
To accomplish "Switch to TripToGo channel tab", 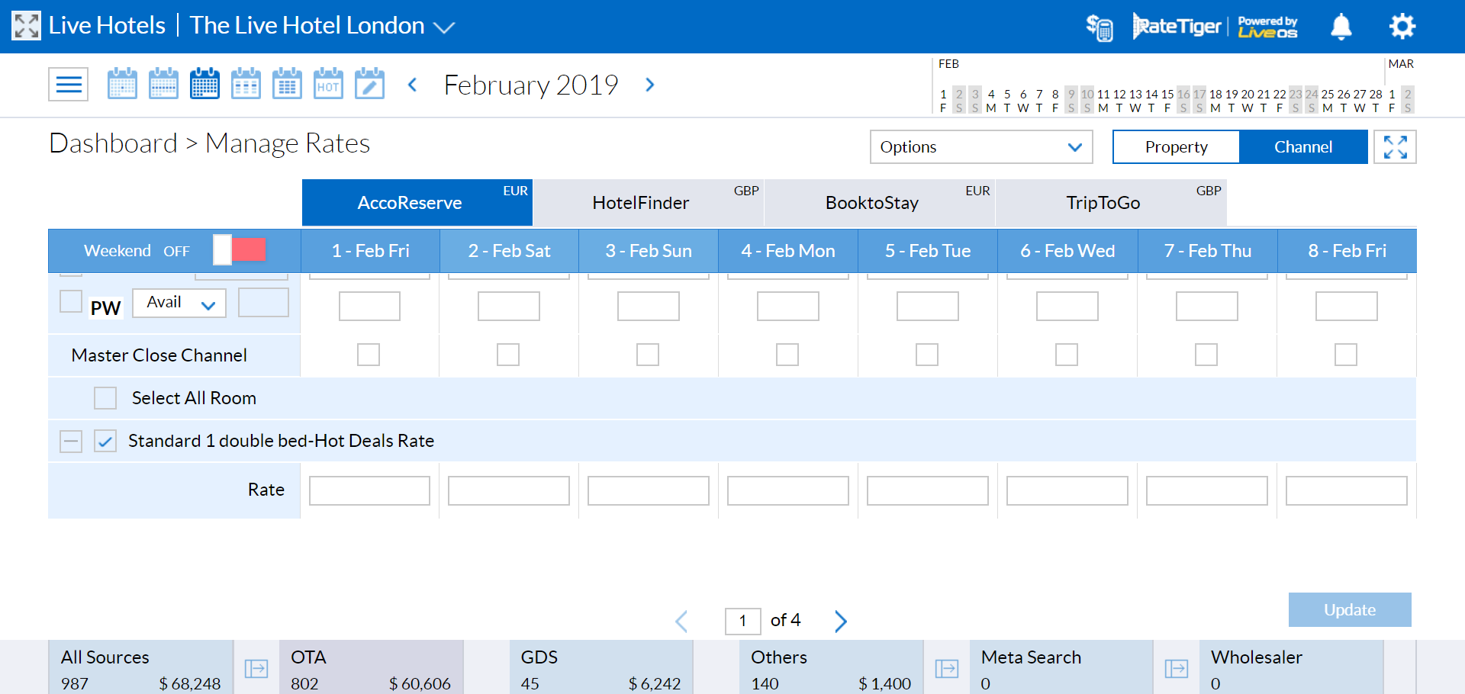I will click(1111, 202).
